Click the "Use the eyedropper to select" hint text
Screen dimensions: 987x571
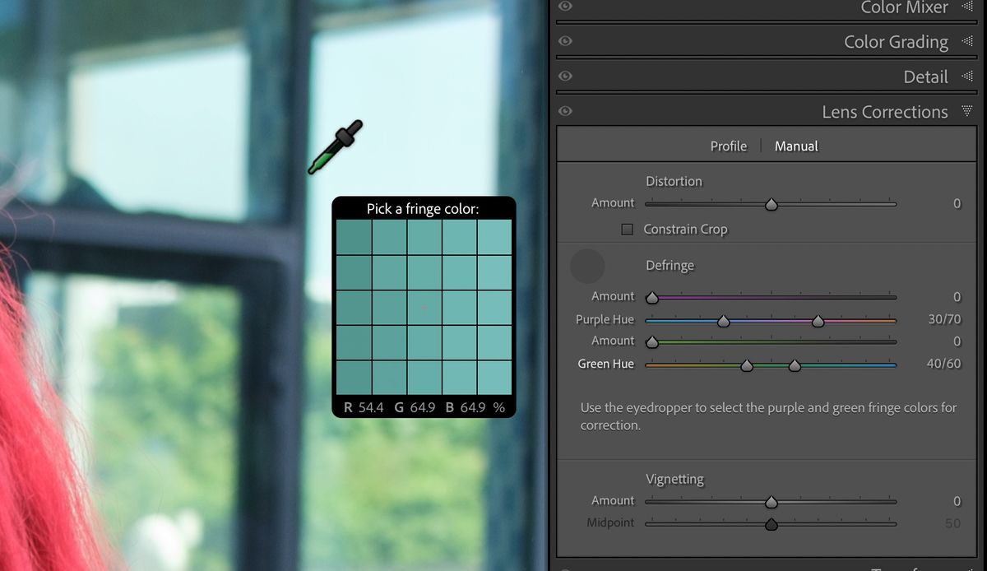click(x=768, y=416)
